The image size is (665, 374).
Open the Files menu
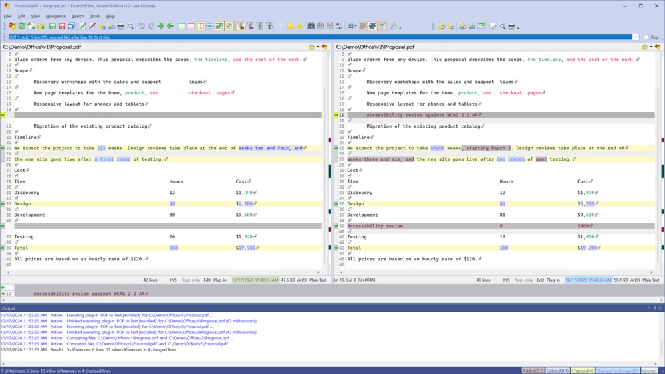click(7, 16)
